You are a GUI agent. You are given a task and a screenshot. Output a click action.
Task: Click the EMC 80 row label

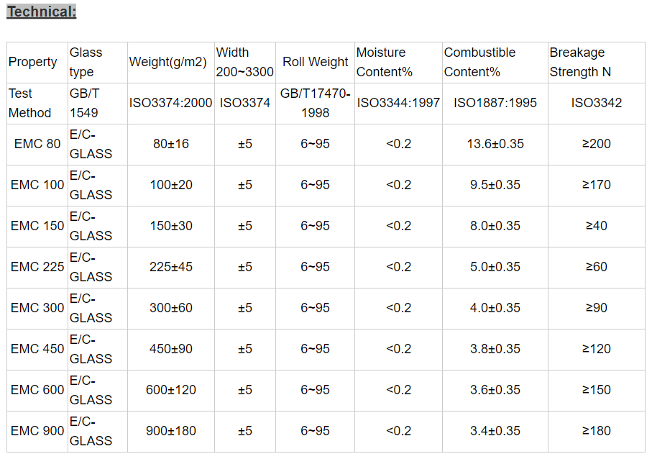[37, 144]
